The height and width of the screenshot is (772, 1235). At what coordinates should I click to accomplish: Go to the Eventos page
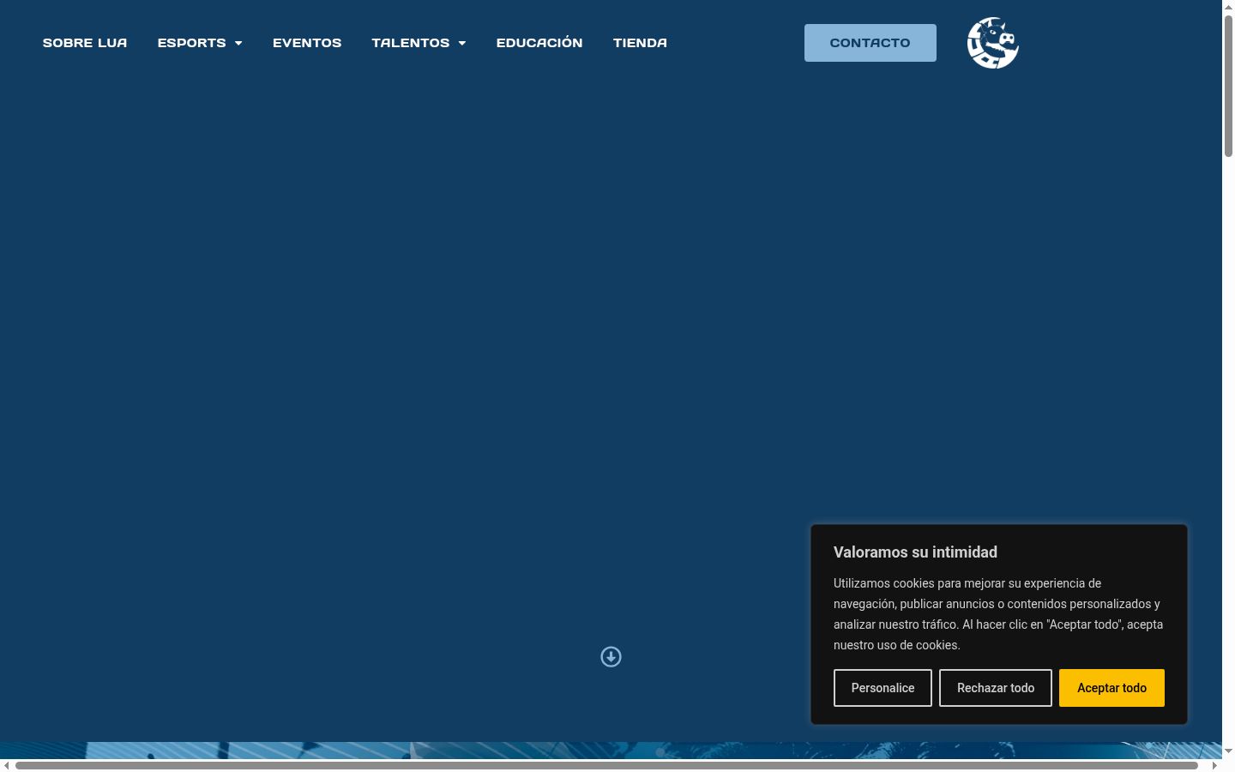tap(307, 43)
